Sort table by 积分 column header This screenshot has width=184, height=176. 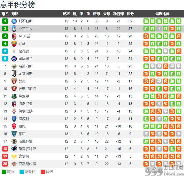click(130, 14)
